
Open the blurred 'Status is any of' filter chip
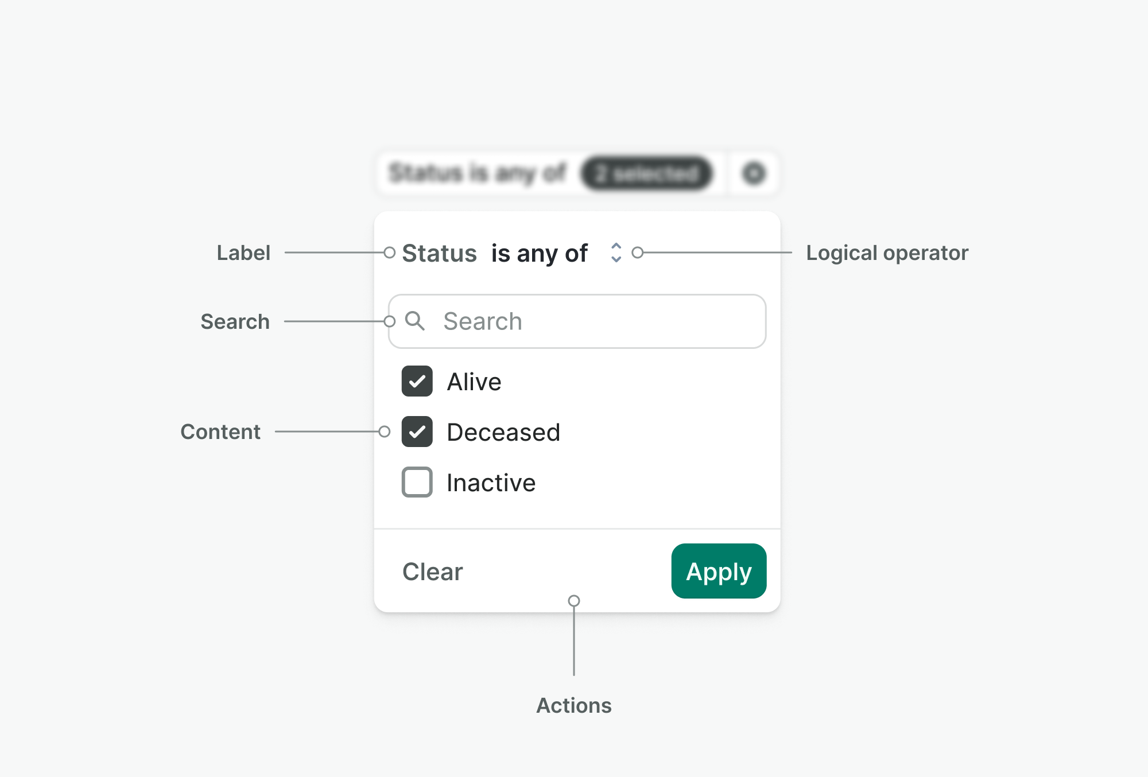tap(476, 173)
